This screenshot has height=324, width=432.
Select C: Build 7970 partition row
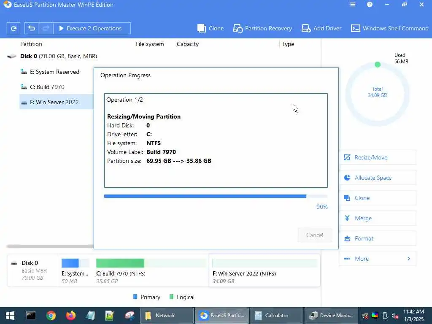click(x=57, y=87)
